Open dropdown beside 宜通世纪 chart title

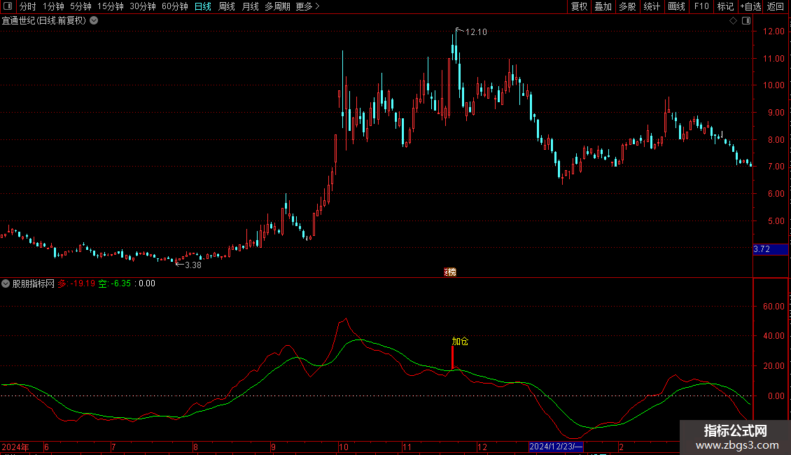pyautogui.click(x=94, y=20)
